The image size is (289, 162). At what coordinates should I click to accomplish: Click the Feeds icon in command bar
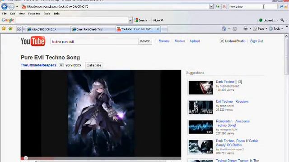235,29
